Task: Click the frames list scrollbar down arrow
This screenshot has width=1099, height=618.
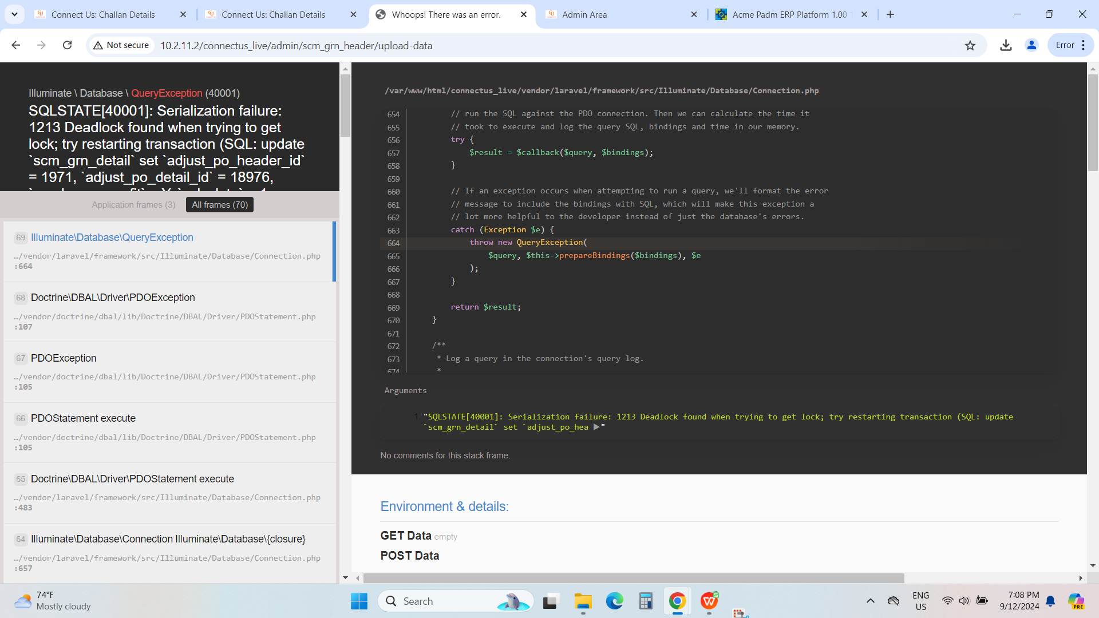Action: [345, 578]
